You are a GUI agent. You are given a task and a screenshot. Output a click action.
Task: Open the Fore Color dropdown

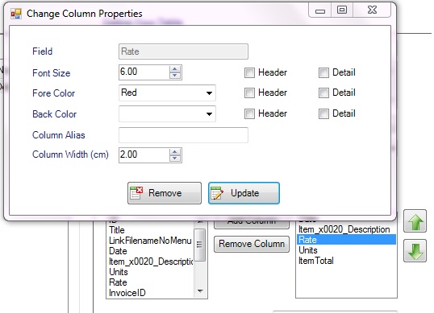[x=209, y=93]
